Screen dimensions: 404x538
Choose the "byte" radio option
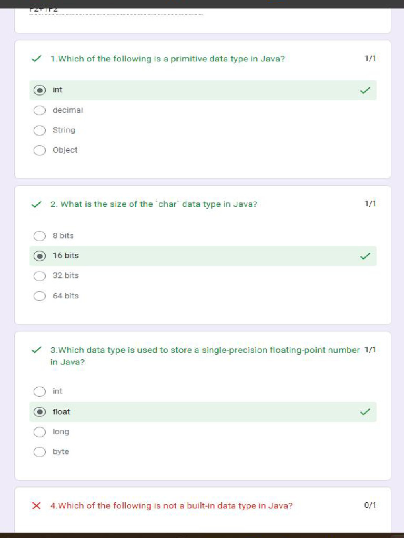pyautogui.click(x=39, y=452)
